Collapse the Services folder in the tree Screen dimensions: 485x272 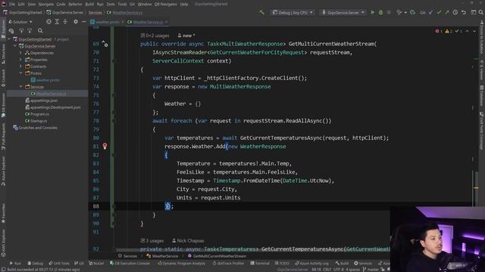[20, 87]
